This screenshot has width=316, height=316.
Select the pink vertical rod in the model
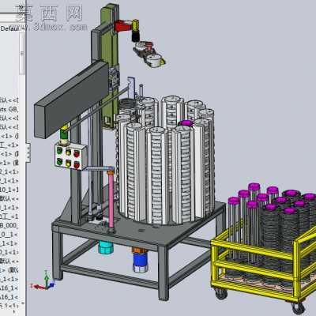coord(111,200)
